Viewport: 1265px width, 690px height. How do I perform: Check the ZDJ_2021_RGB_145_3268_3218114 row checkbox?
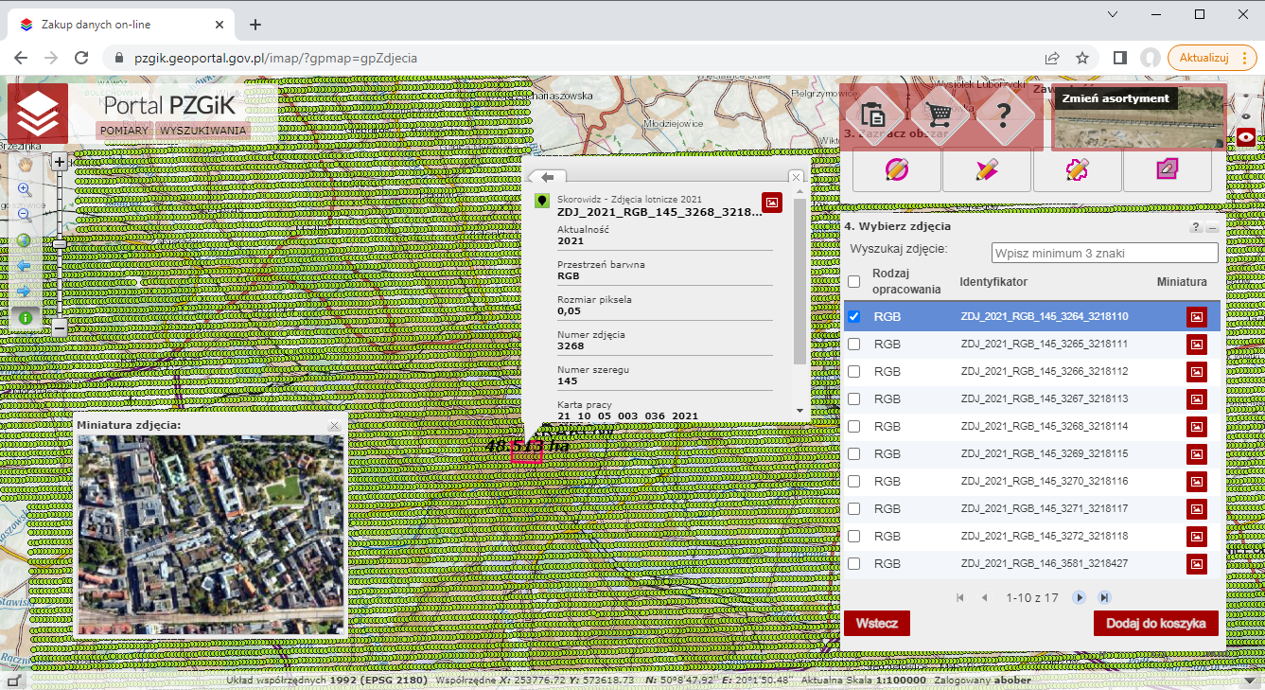click(853, 427)
